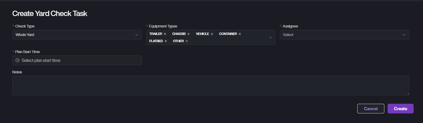Select the VEHICLE tag label
423x123 pixels.
202,34
